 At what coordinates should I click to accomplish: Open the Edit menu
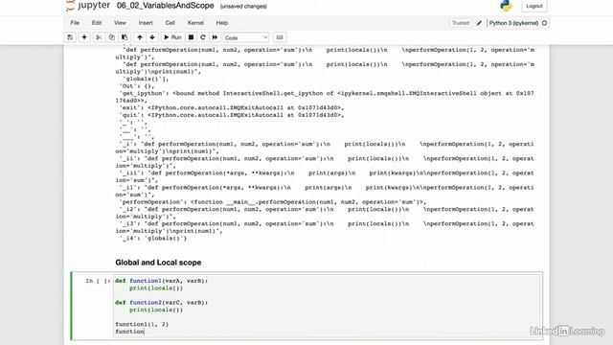[x=97, y=23]
